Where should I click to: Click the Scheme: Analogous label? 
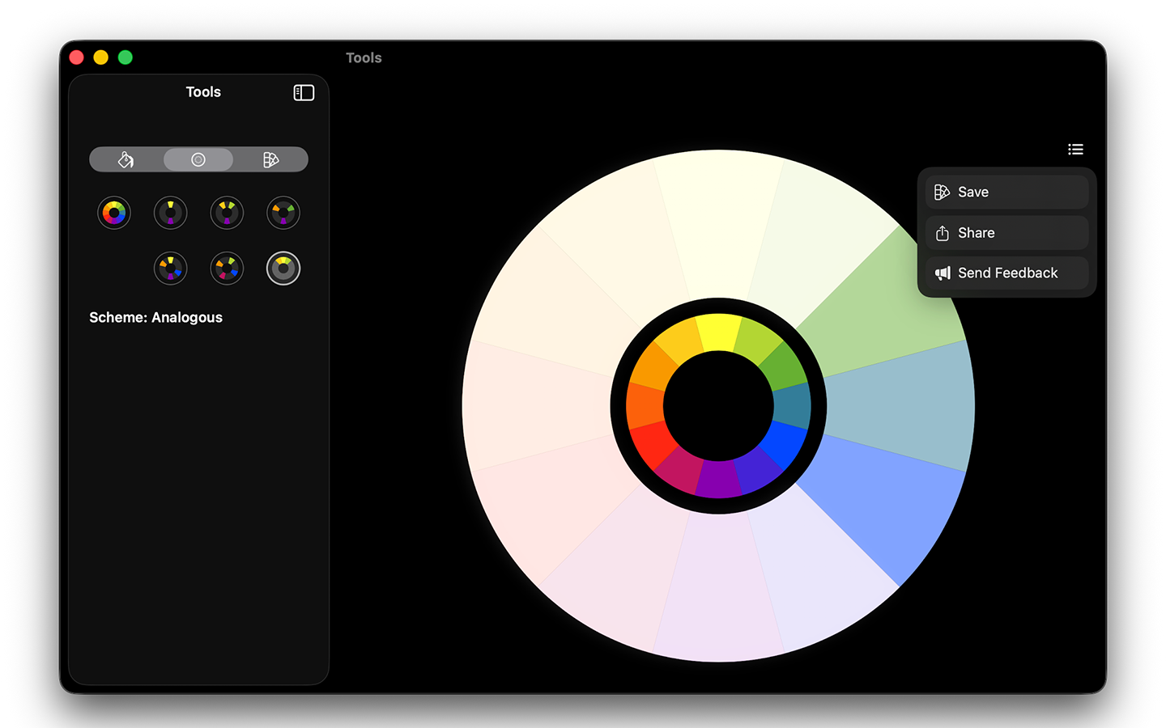click(x=155, y=318)
